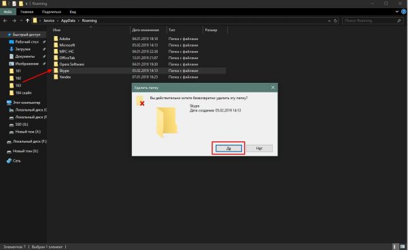Expand the ribbon with the chevron
408x250 pixels.
(397, 12)
